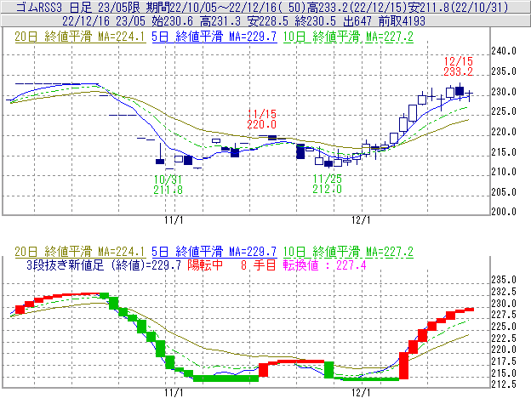531x404 pixels.
Task: Click the 11/15 220.0 peak label
Action: (261, 119)
